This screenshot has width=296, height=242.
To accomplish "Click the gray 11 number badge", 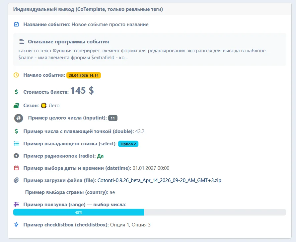I will [113, 118].
